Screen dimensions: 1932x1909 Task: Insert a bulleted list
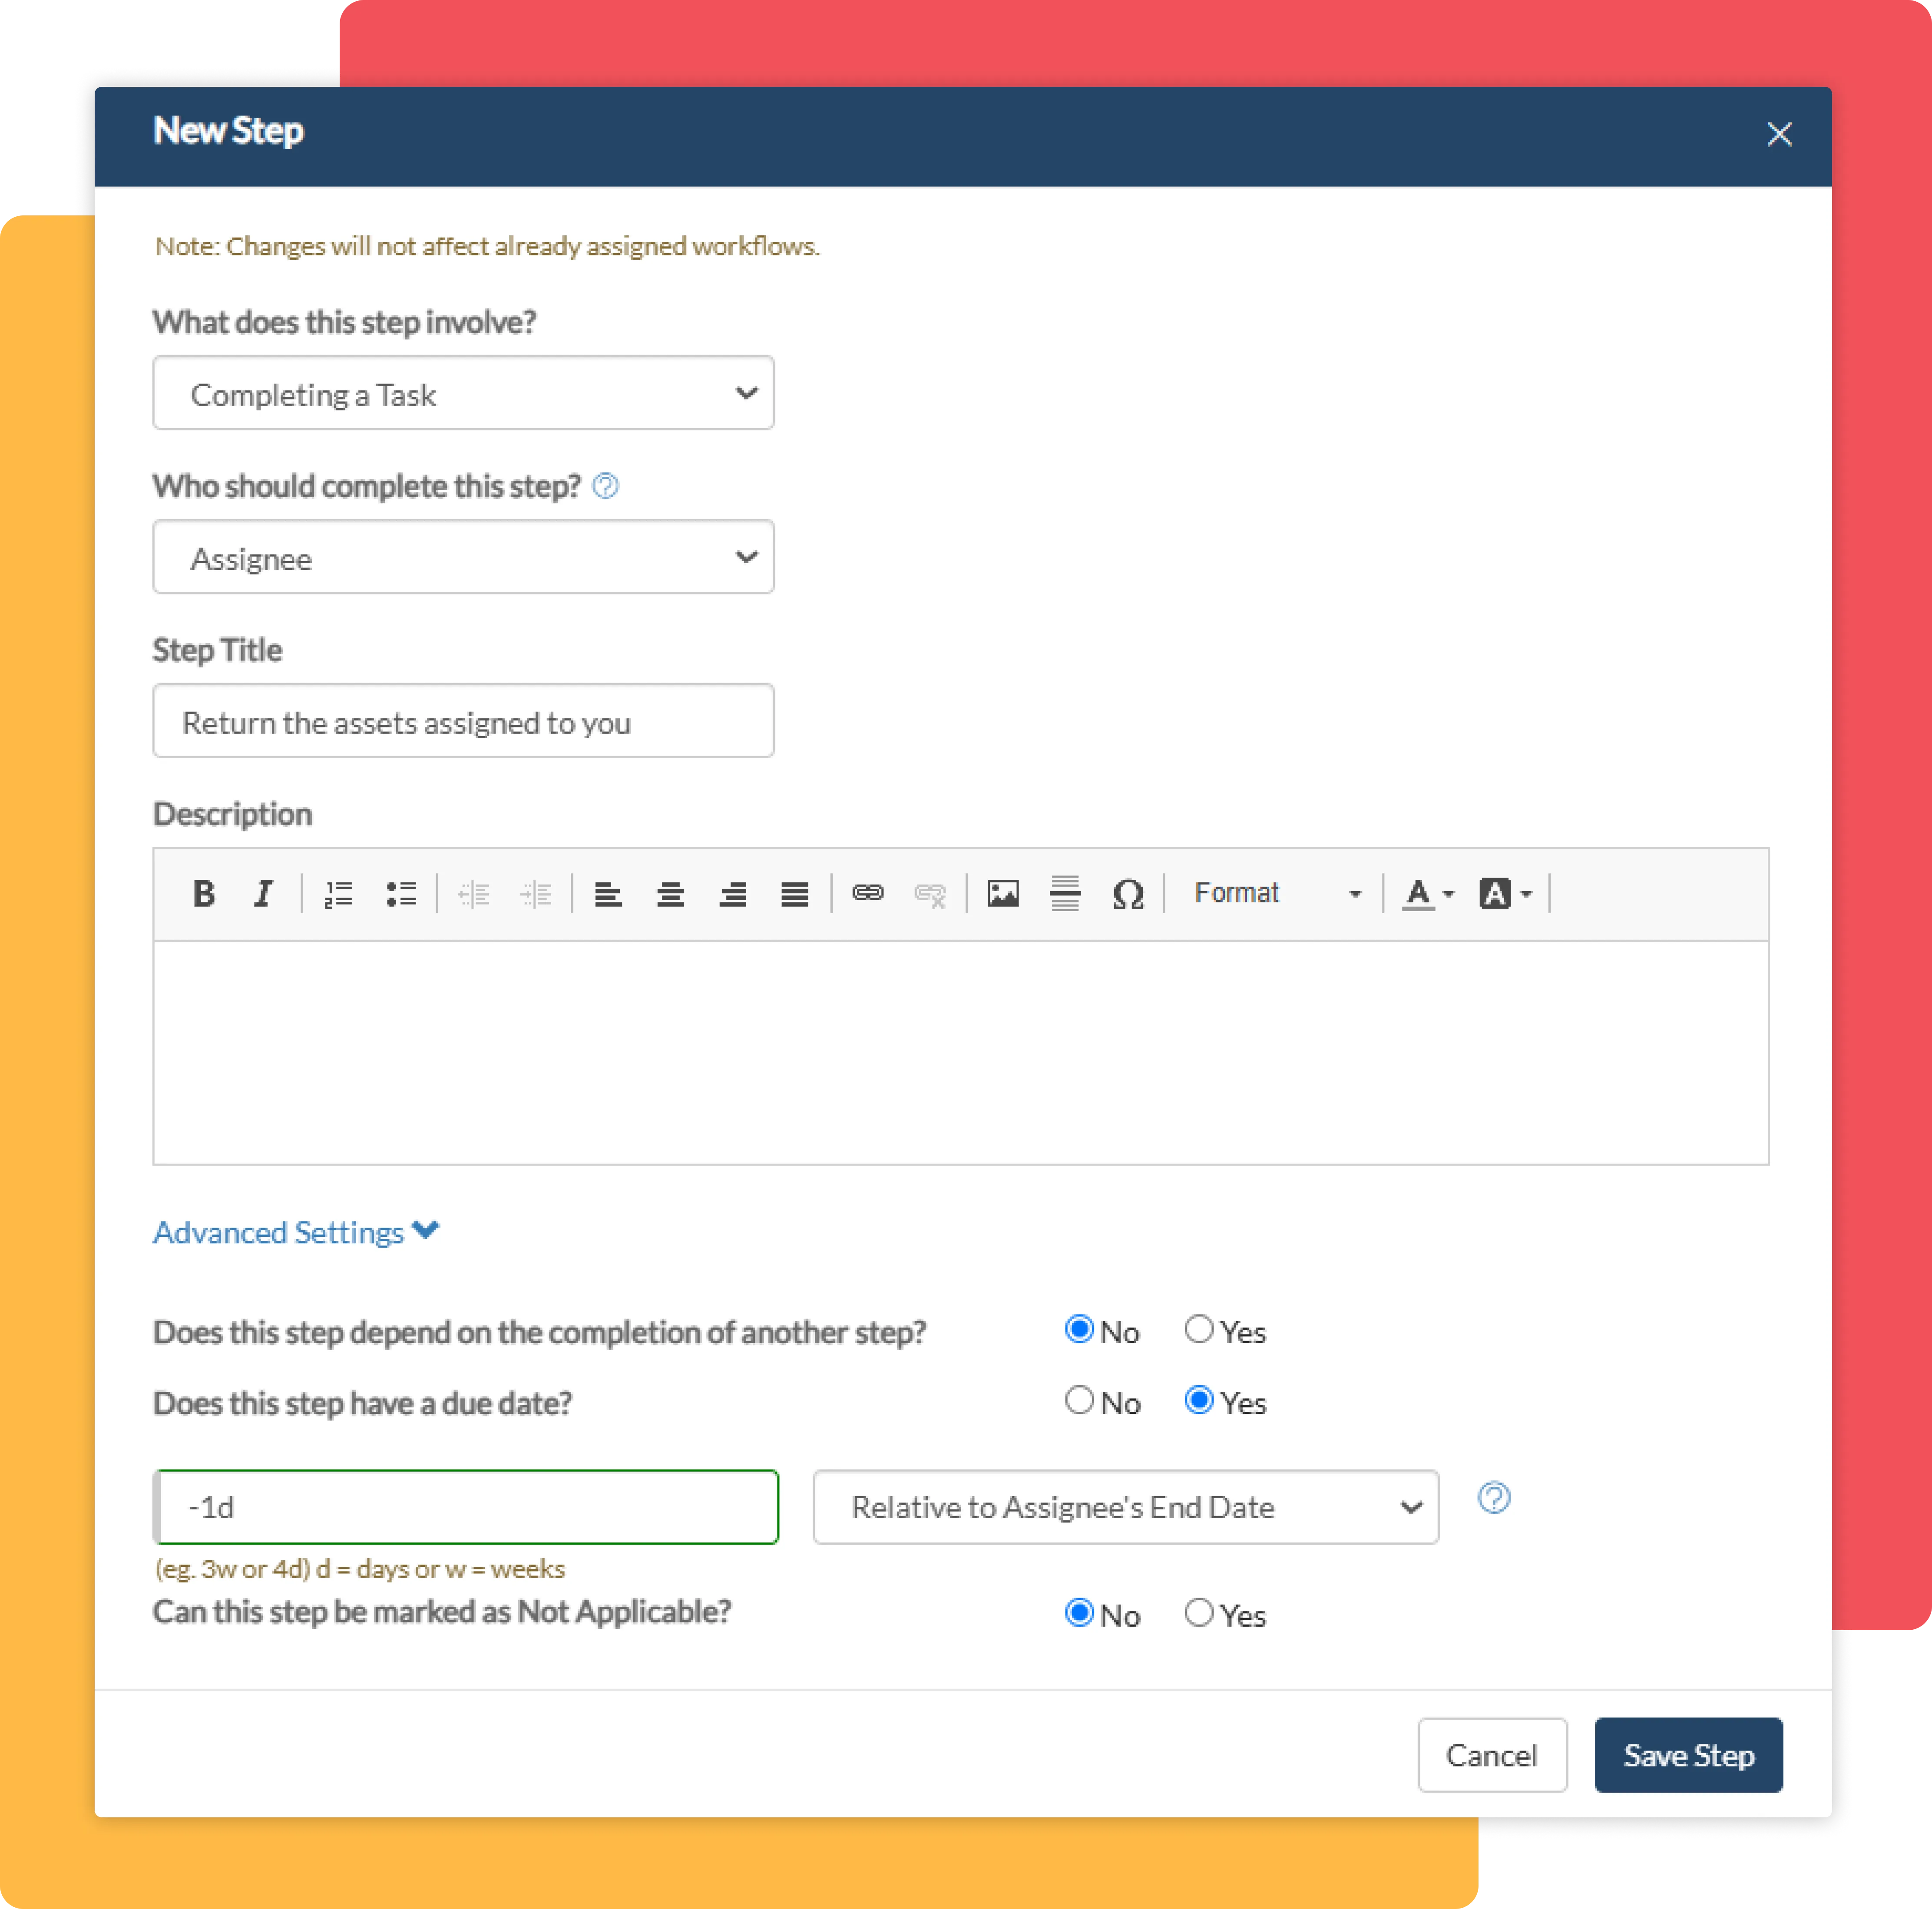401,893
